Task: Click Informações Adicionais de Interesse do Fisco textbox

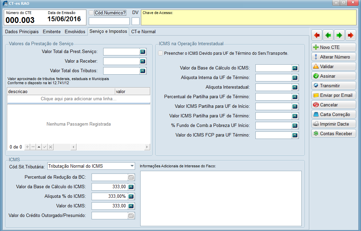Action: 221,198
